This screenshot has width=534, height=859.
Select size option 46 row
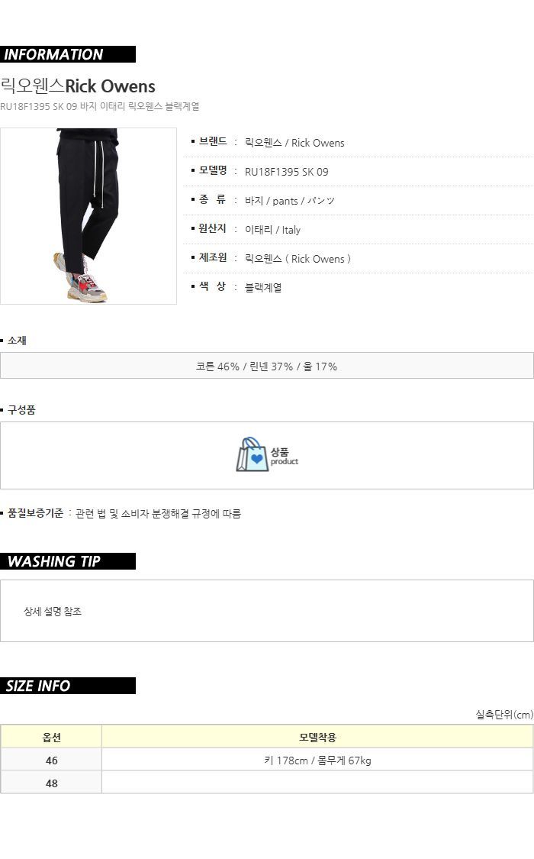pos(267,760)
